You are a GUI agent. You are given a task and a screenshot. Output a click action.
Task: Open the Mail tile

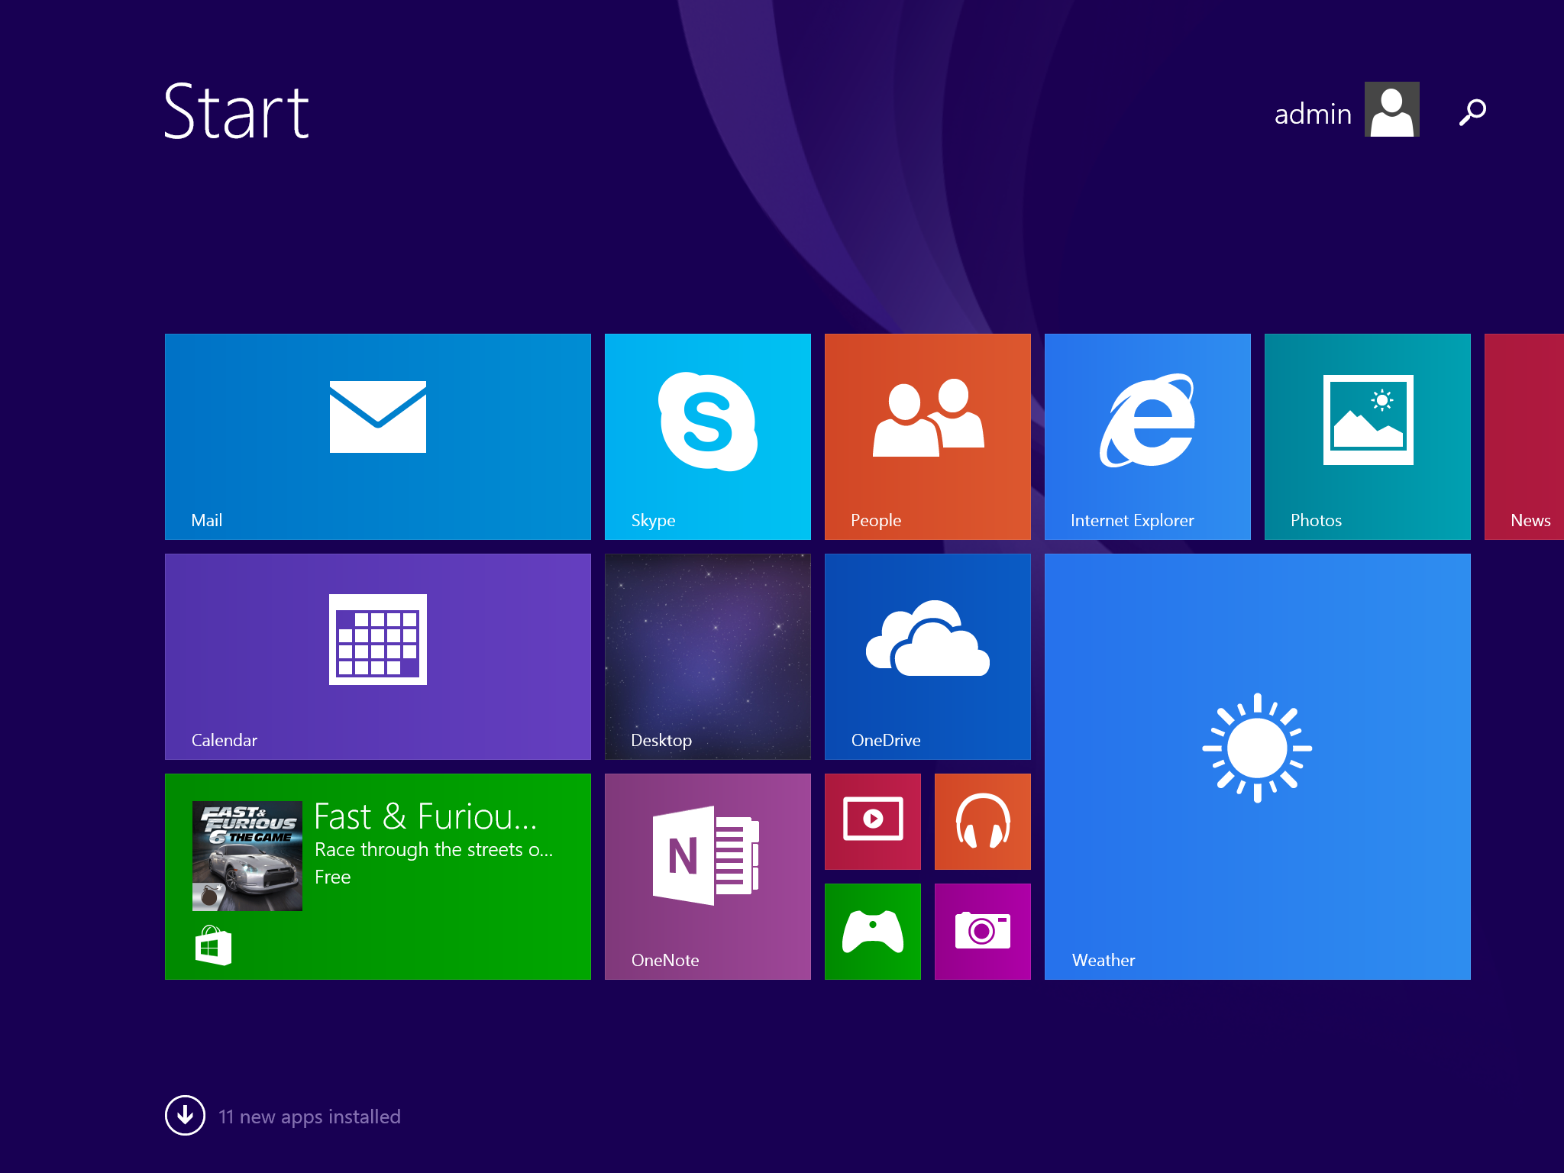[377, 436]
